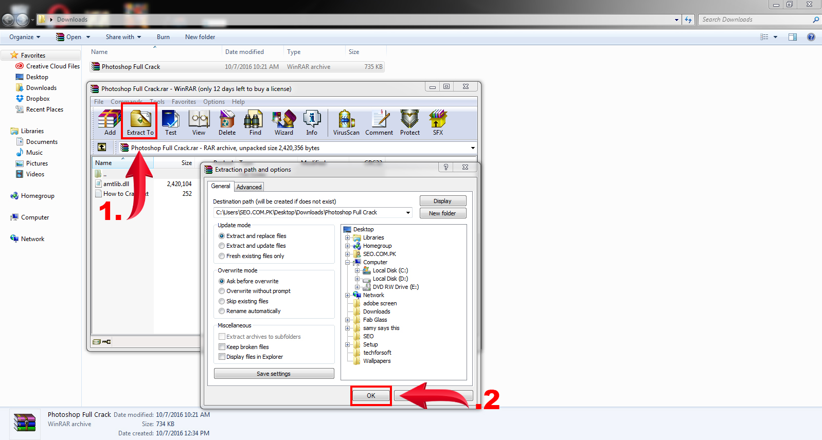
Task: Collapse Computer node in folder tree
Action: click(347, 262)
